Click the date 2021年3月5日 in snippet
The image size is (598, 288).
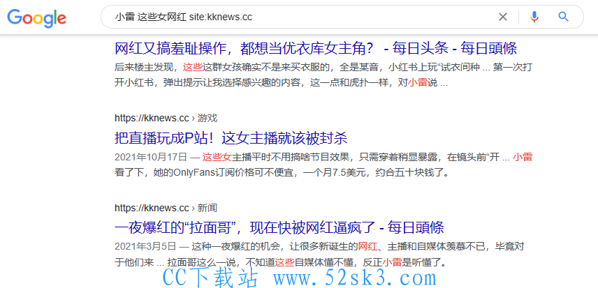(145, 247)
